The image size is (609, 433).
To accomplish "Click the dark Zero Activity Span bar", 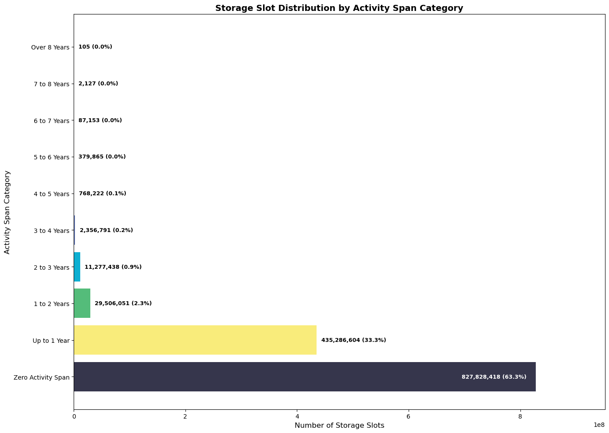I will [263, 377].
